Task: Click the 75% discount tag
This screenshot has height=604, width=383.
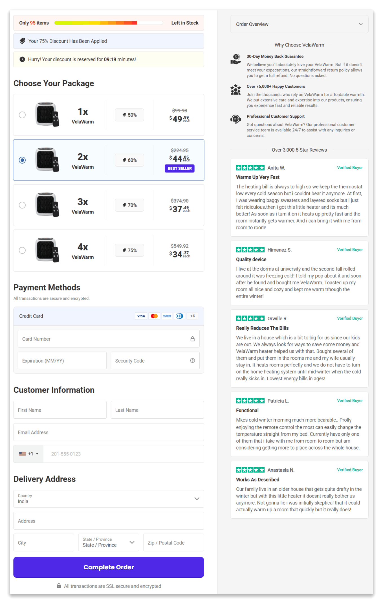Action: coord(129,250)
